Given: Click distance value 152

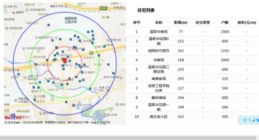Looking at the screenshot, I should click(x=181, y=41).
